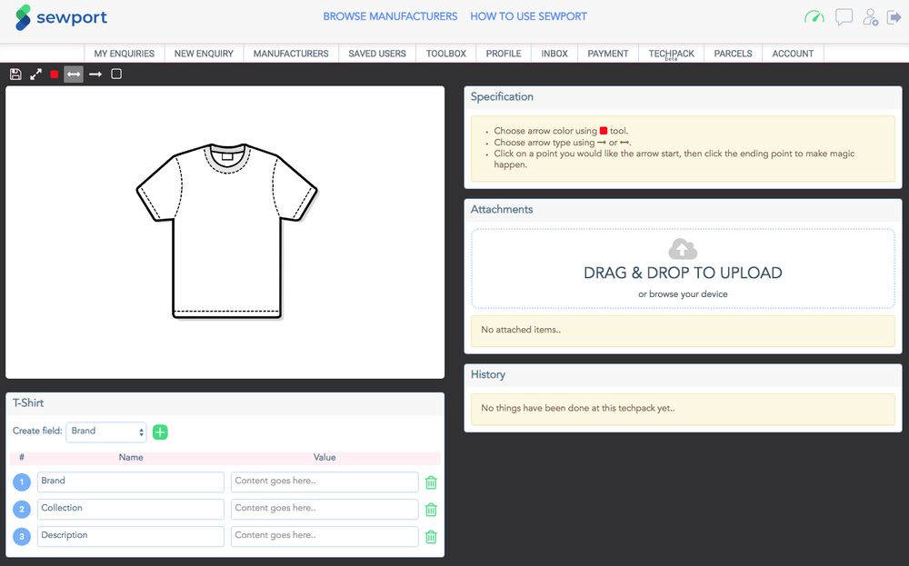909x566 pixels.
Task: Select the double-headed arrow tool
Action: click(74, 74)
